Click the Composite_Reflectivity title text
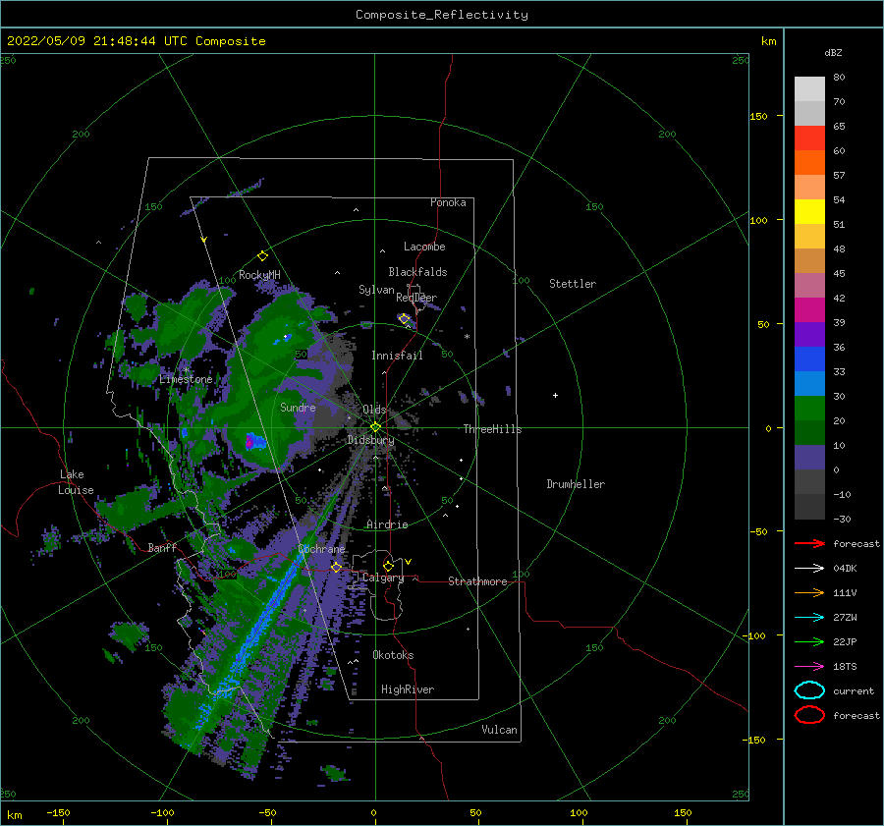 coord(441,15)
